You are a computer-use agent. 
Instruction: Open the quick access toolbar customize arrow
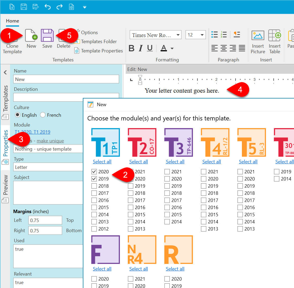(85, 7)
